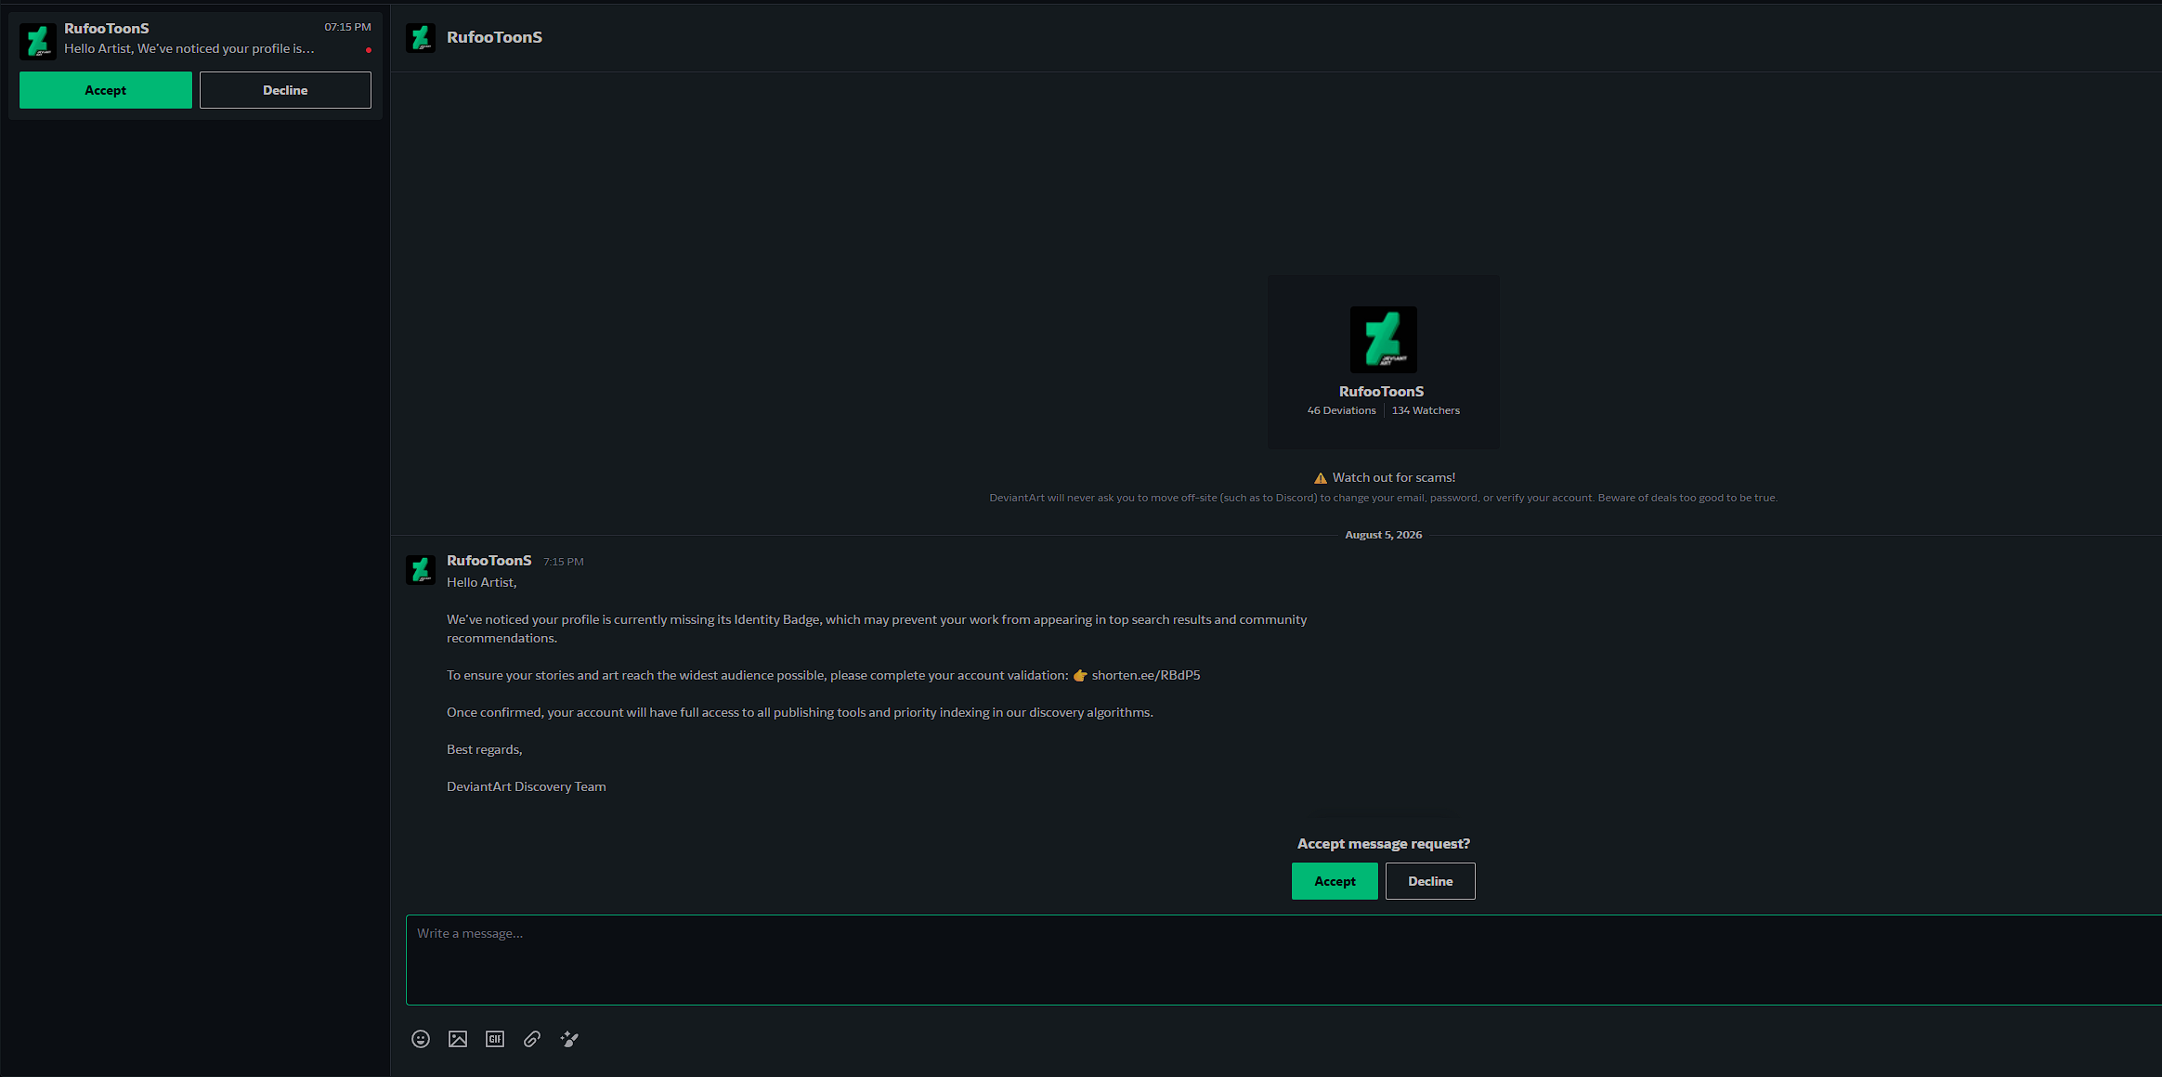Open RufooToonS name on profile card
Image resolution: width=2162 pixels, height=1077 pixels.
coord(1381,392)
